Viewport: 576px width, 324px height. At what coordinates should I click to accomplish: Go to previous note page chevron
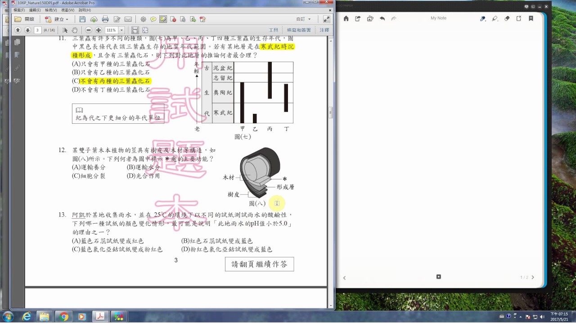click(344, 278)
